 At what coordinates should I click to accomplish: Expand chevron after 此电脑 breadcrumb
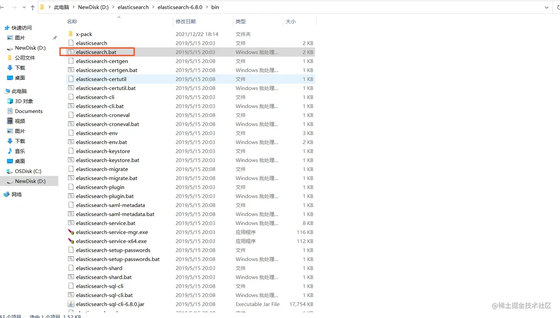[74, 7]
